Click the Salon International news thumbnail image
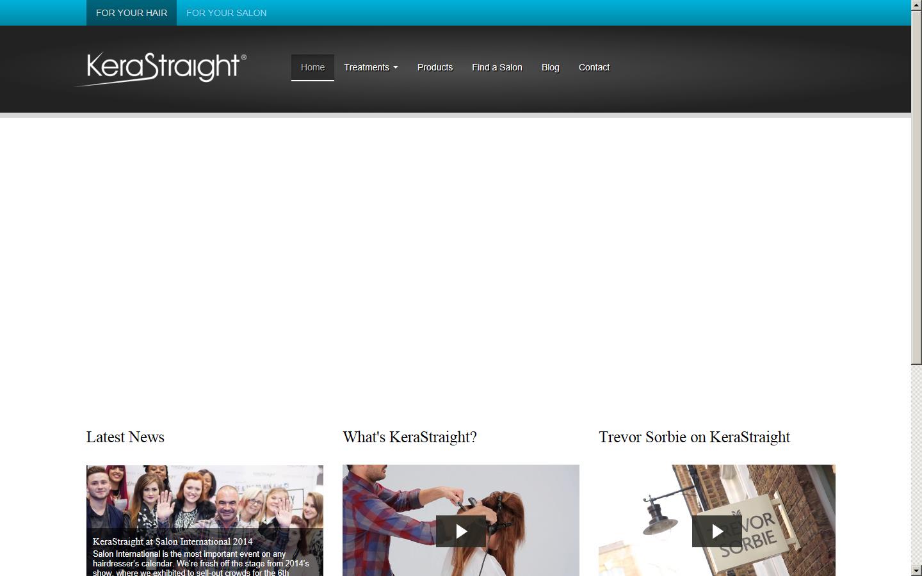The width and height of the screenshot is (922, 576). [204, 499]
